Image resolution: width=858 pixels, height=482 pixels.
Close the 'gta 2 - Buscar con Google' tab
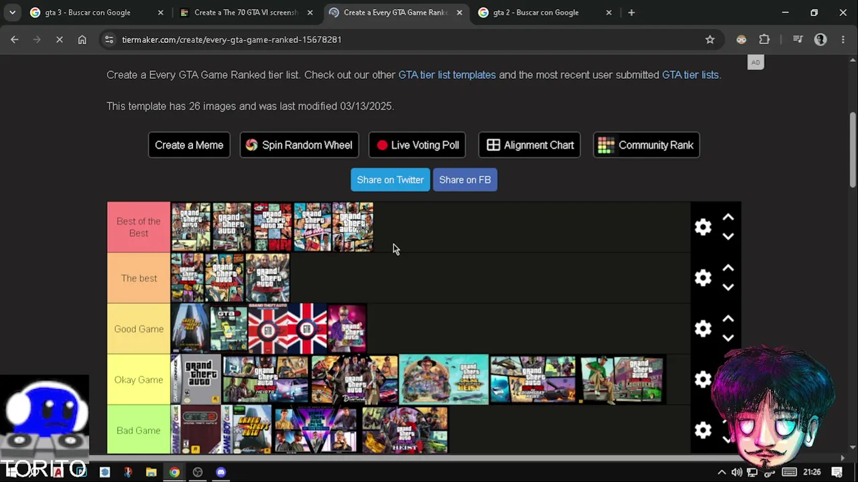[609, 12]
